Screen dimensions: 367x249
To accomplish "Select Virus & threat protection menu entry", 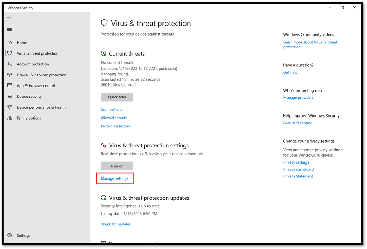I will [x=37, y=53].
